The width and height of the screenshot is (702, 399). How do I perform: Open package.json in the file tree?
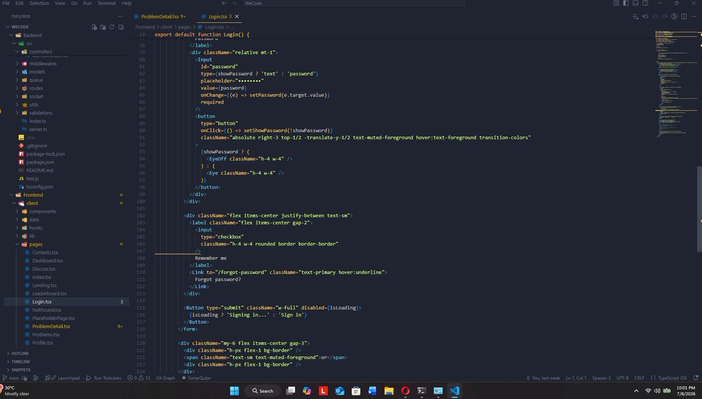tap(40, 162)
